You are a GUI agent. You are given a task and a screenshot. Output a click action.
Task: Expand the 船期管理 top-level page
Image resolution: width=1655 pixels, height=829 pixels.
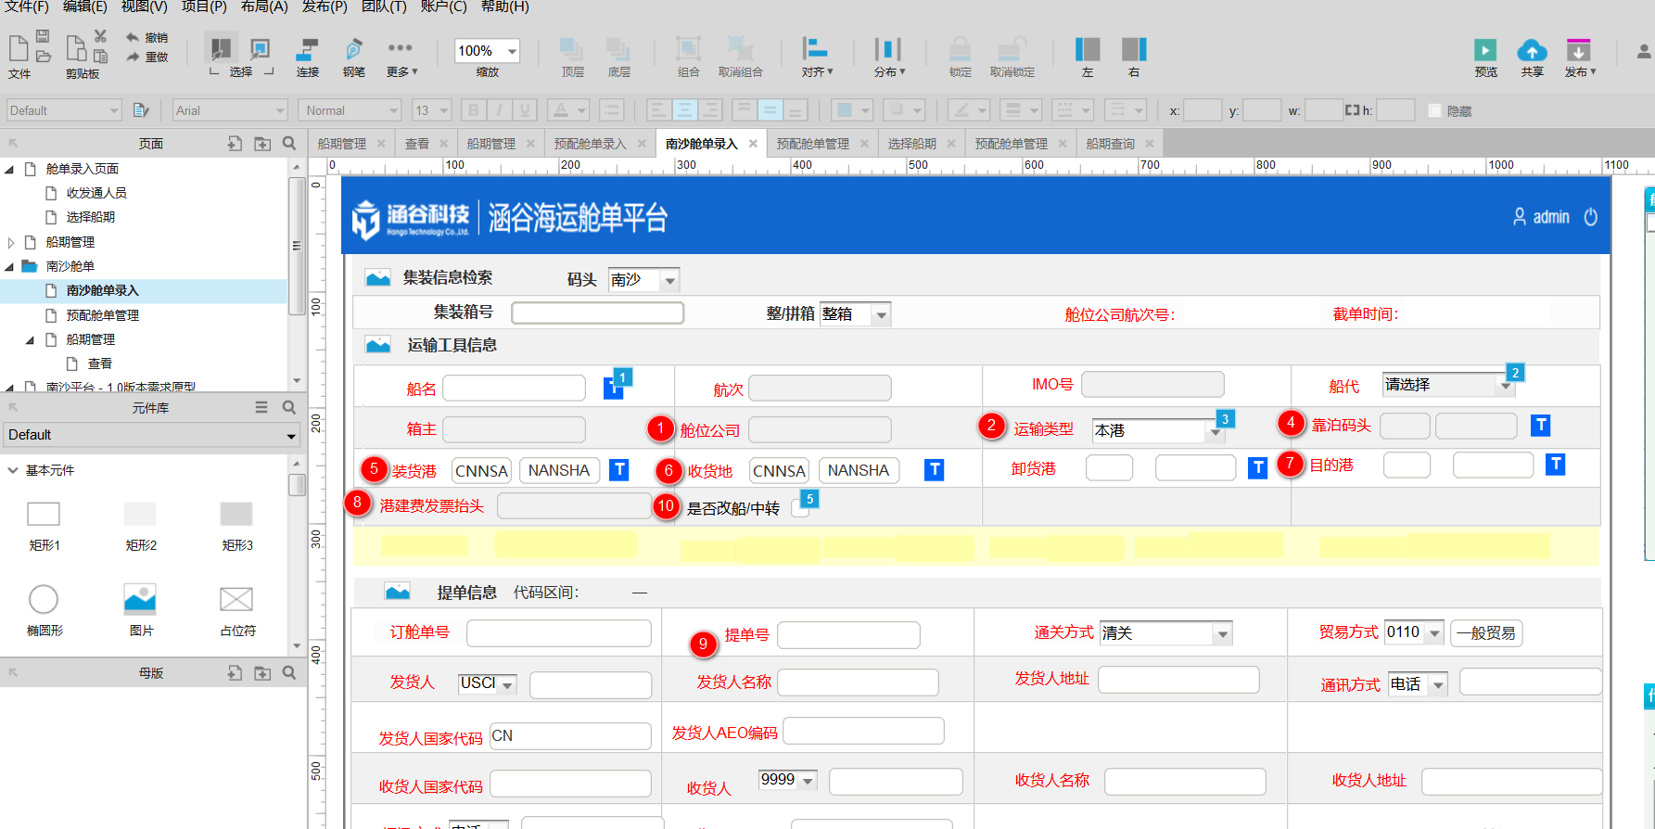(x=10, y=242)
